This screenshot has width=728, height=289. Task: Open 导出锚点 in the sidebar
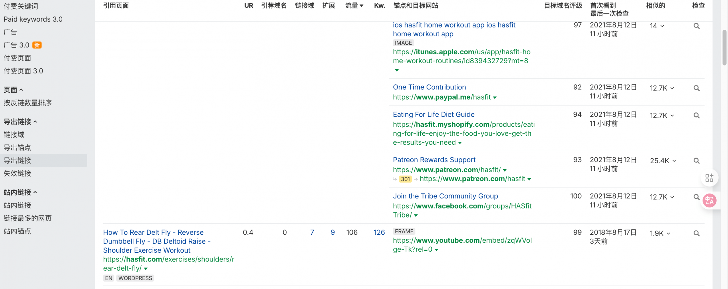(17, 148)
